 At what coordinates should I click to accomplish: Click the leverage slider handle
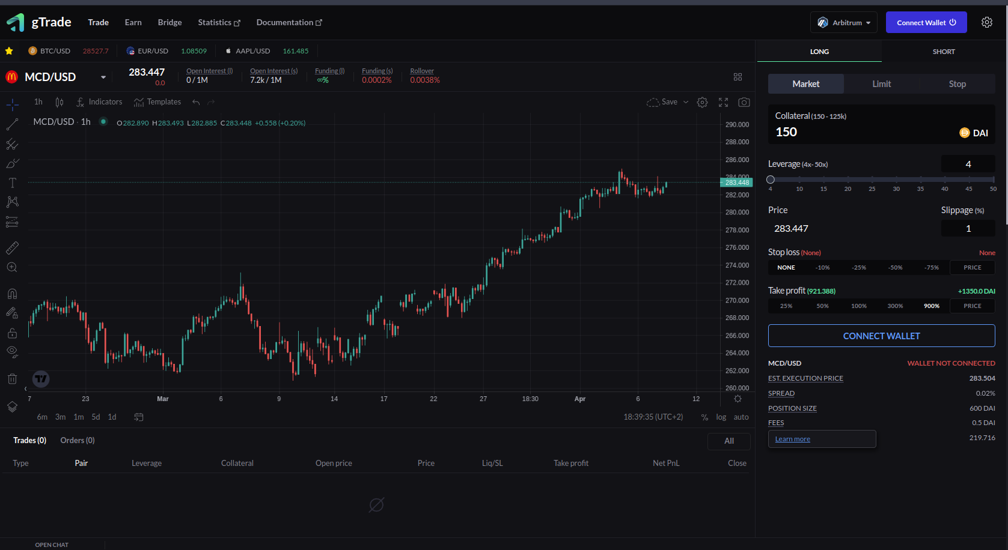[x=771, y=180]
